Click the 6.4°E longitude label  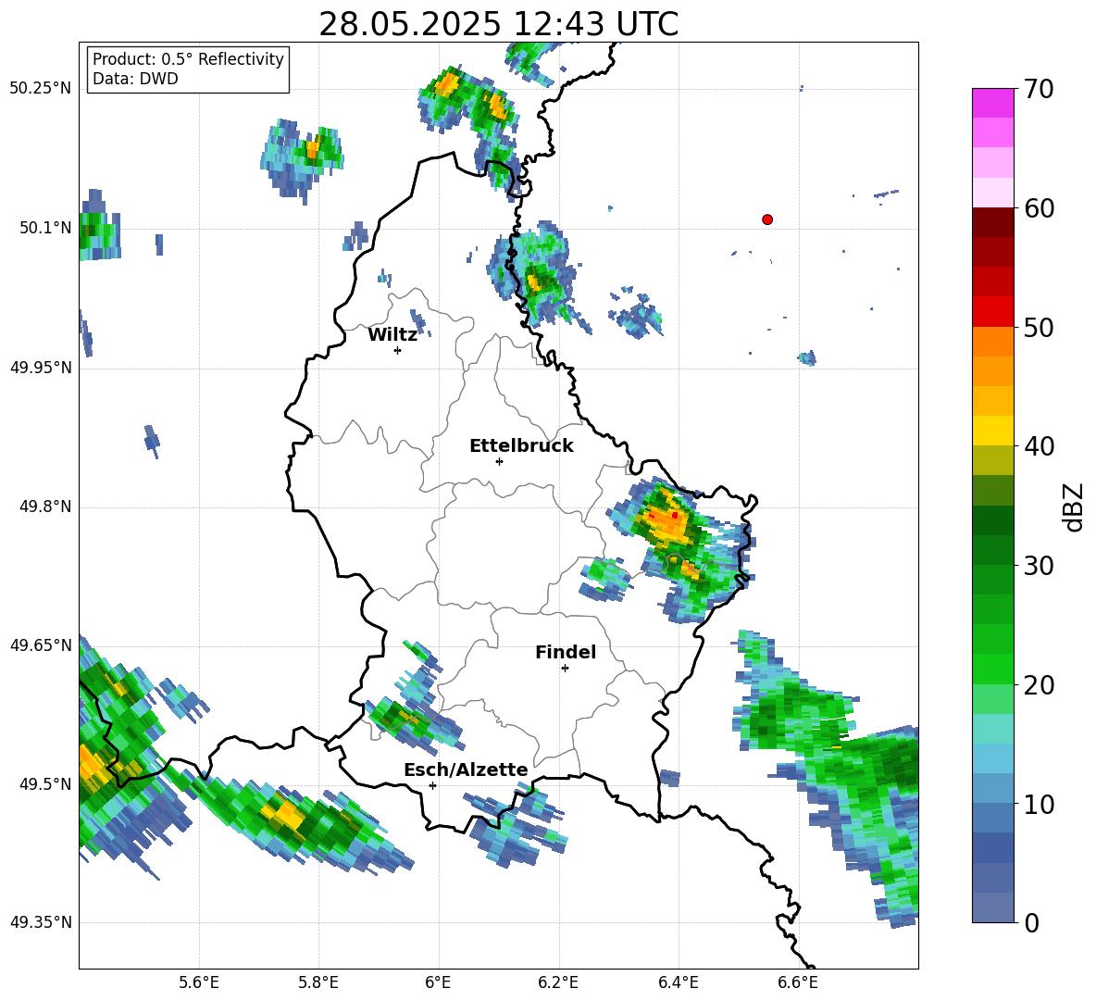point(678,982)
